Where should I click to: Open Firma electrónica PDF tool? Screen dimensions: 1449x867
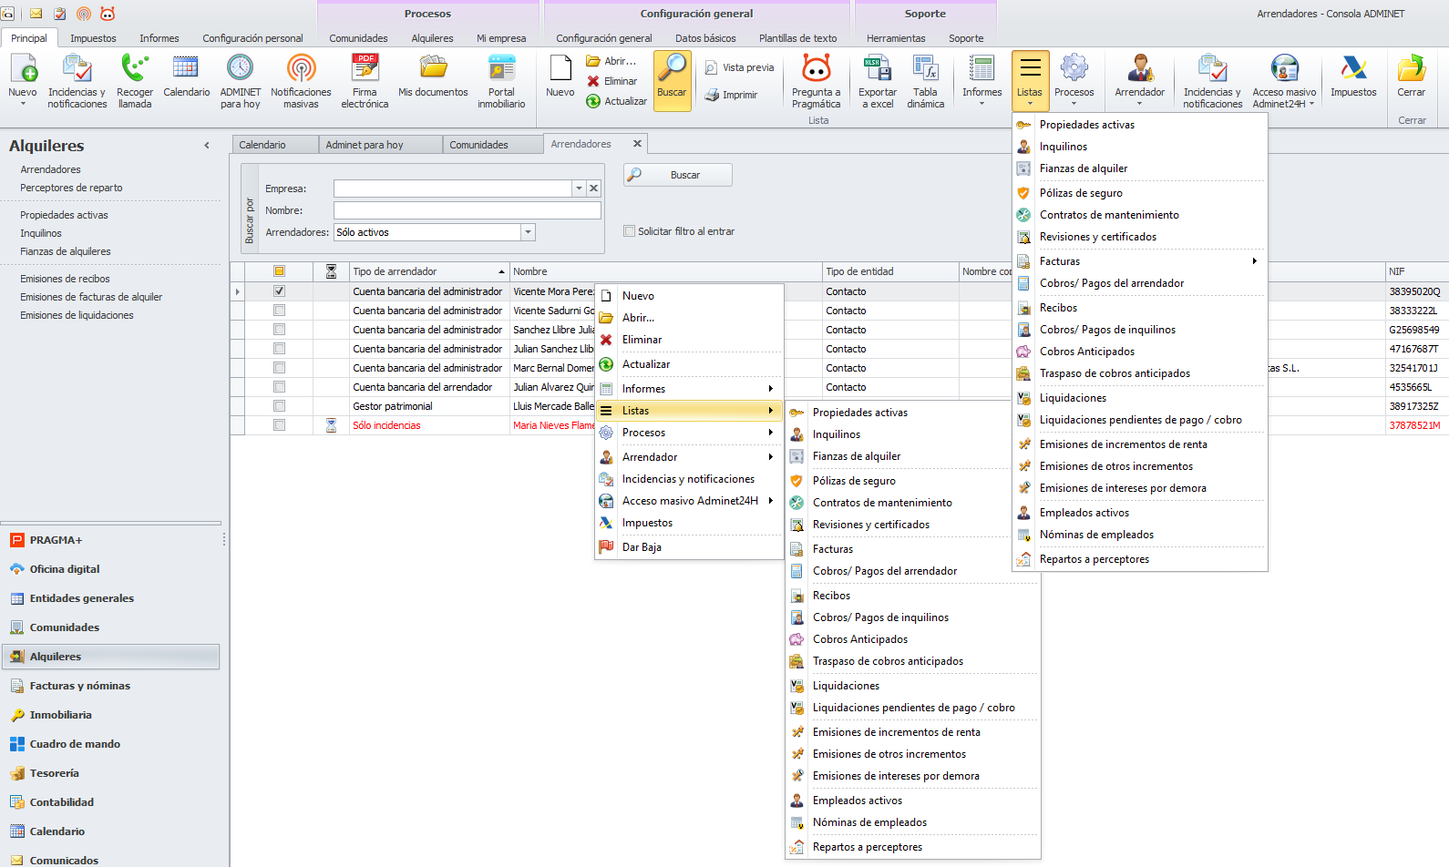click(365, 69)
